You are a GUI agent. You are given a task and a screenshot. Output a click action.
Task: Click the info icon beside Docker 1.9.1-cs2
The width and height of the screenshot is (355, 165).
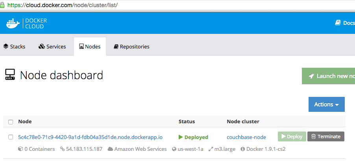243,149
